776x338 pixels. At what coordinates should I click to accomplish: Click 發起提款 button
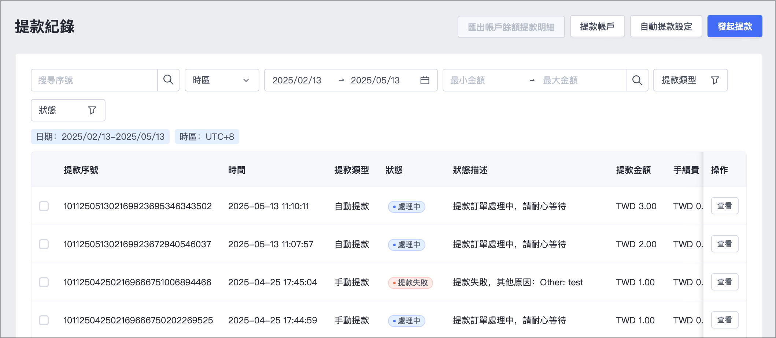pos(735,26)
